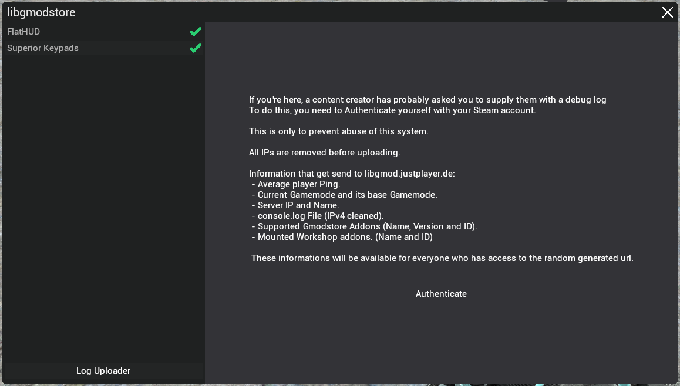Open the Log Uploader section
This screenshot has height=386, width=680.
pyautogui.click(x=103, y=371)
